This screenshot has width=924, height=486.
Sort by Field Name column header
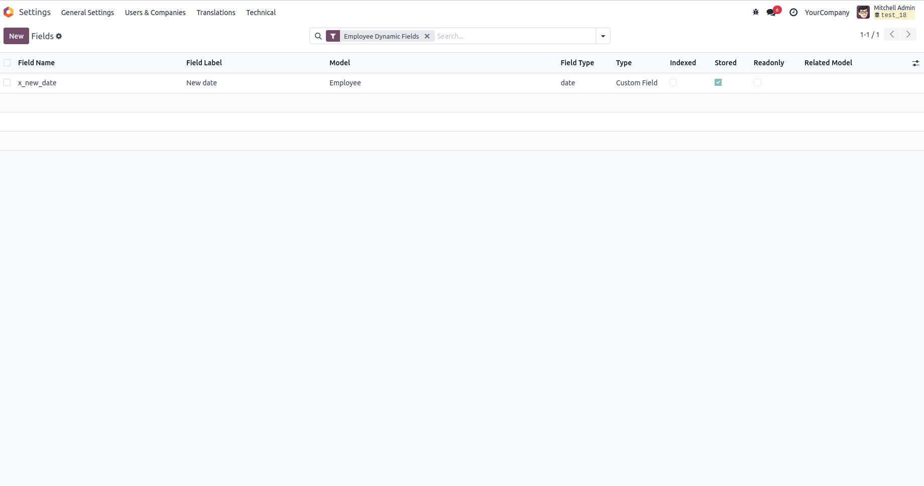pyautogui.click(x=36, y=63)
